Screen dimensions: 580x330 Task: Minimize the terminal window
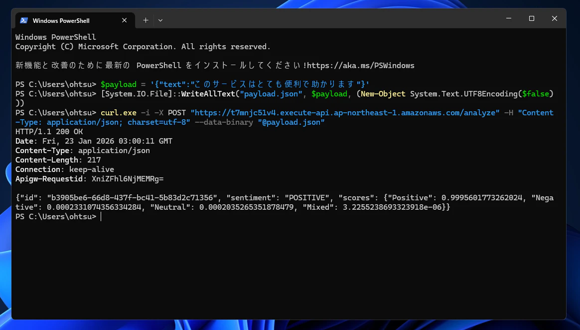pos(509,18)
